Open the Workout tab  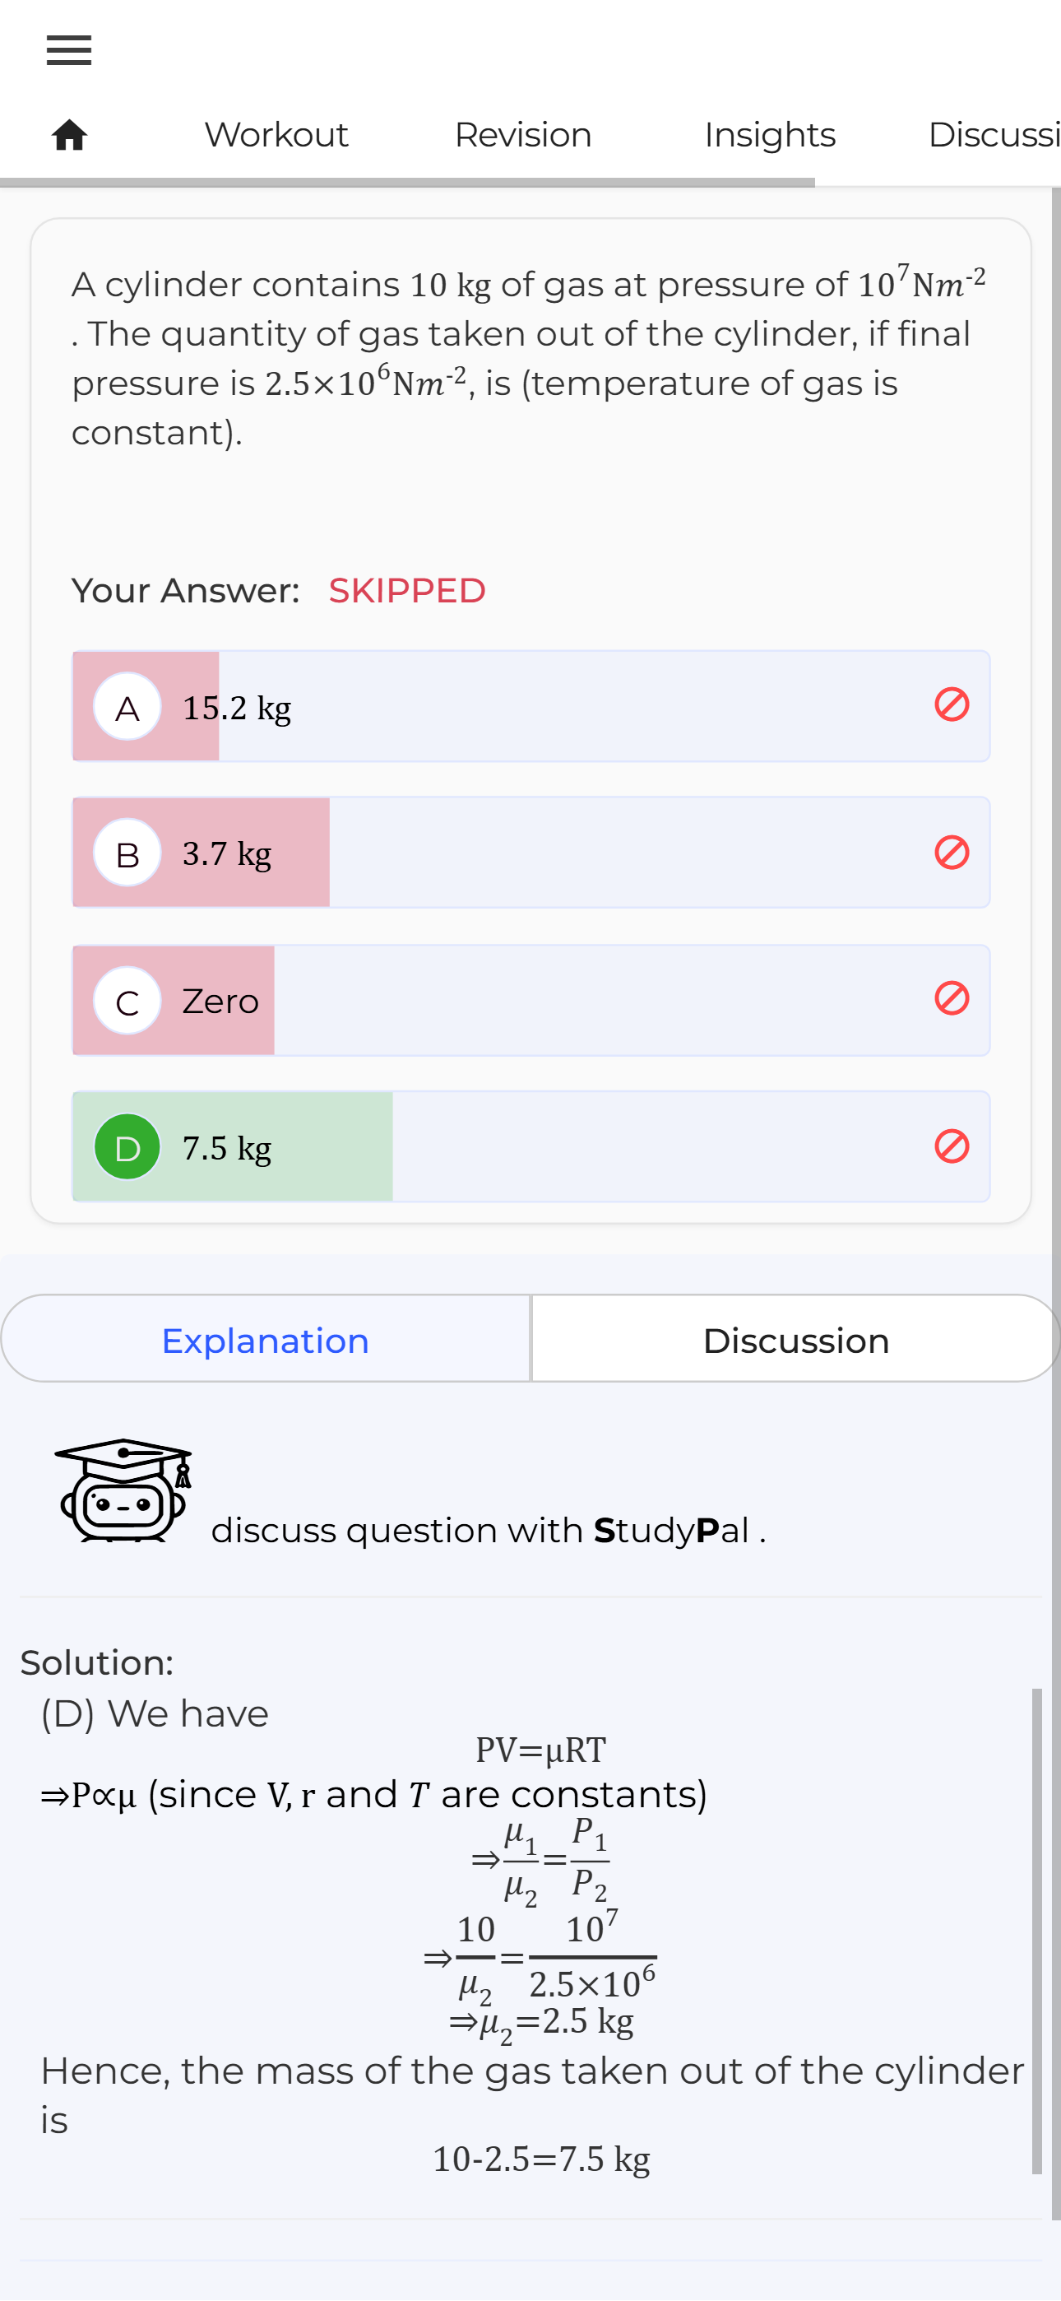tap(276, 136)
